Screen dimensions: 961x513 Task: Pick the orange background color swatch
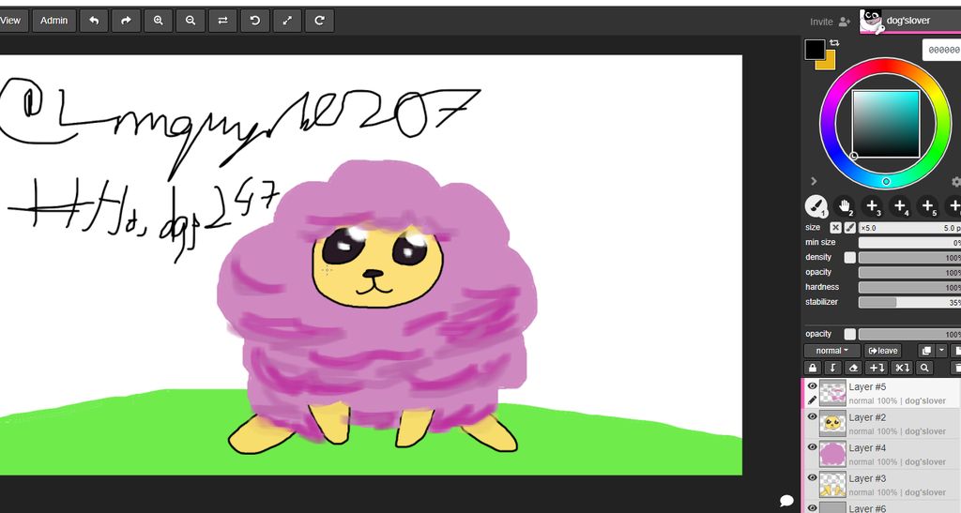point(829,63)
